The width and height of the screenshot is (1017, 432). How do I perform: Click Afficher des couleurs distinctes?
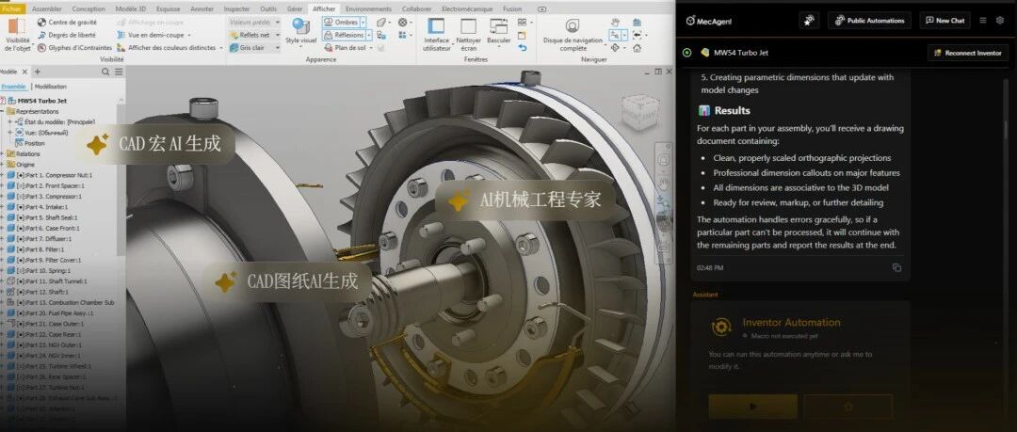(167, 48)
